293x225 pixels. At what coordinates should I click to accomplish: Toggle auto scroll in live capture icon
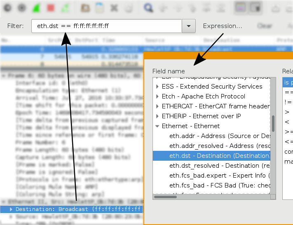[x=255, y=8]
